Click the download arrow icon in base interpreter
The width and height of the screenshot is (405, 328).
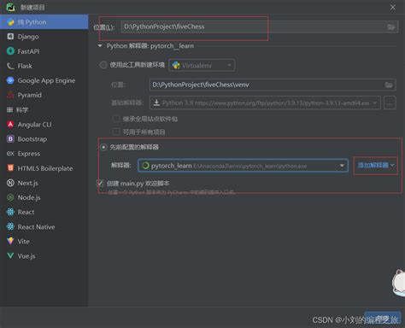pos(156,102)
